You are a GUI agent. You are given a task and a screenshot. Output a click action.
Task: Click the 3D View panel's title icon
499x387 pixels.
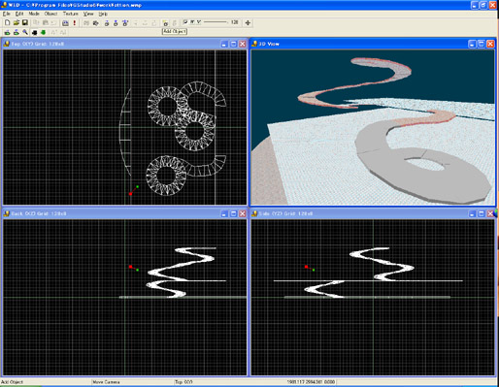coord(254,44)
